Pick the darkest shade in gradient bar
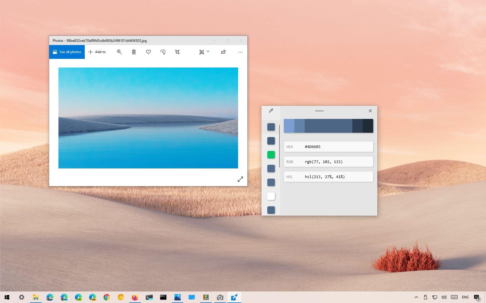The width and height of the screenshot is (486, 303). [x=368, y=126]
